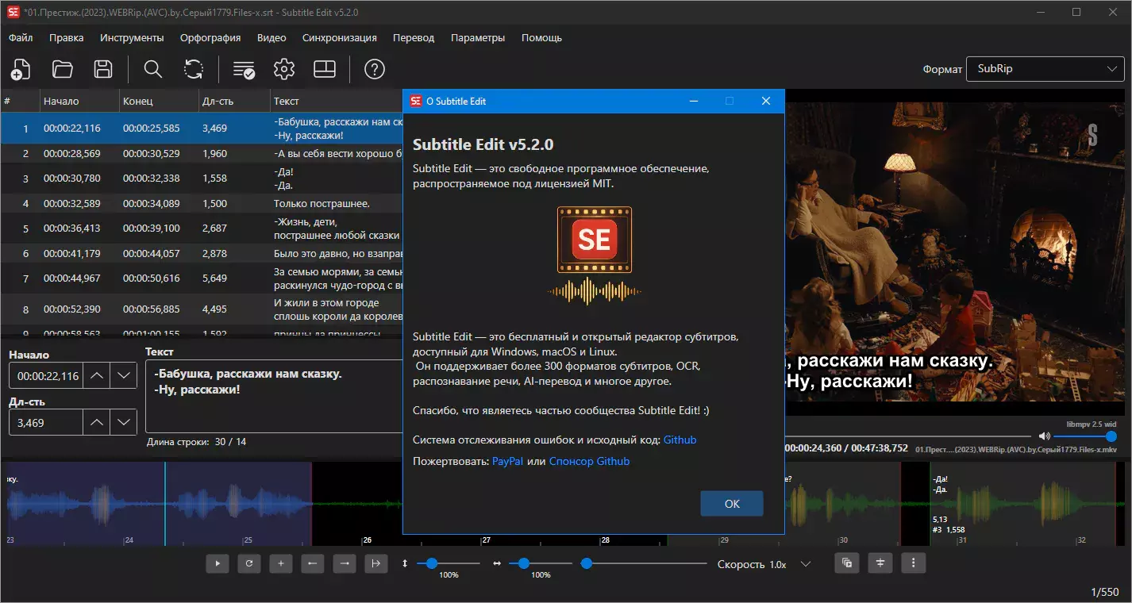The width and height of the screenshot is (1132, 603).
Task: Play the waveform with the play button
Action: [x=218, y=563]
